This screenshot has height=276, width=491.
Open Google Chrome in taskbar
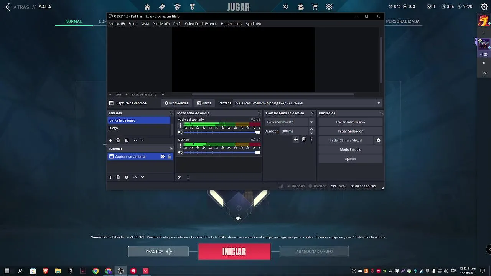tap(96, 271)
